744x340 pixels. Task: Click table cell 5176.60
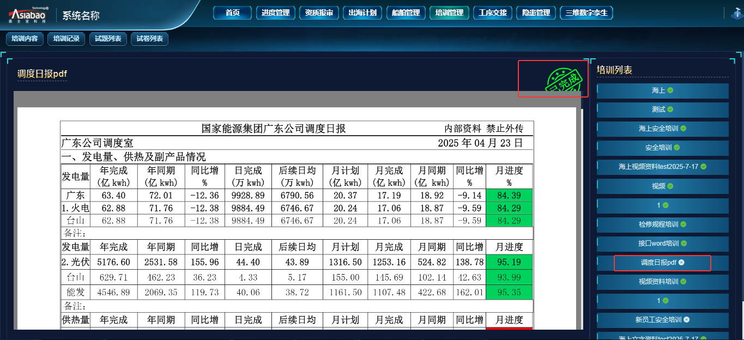pyautogui.click(x=113, y=262)
